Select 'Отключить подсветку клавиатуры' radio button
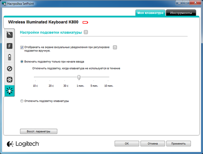This screenshot has height=154, width=203. pyautogui.click(x=22, y=101)
